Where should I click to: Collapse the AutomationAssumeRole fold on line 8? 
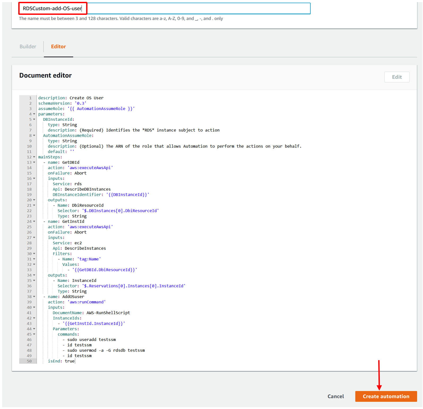[34, 136]
